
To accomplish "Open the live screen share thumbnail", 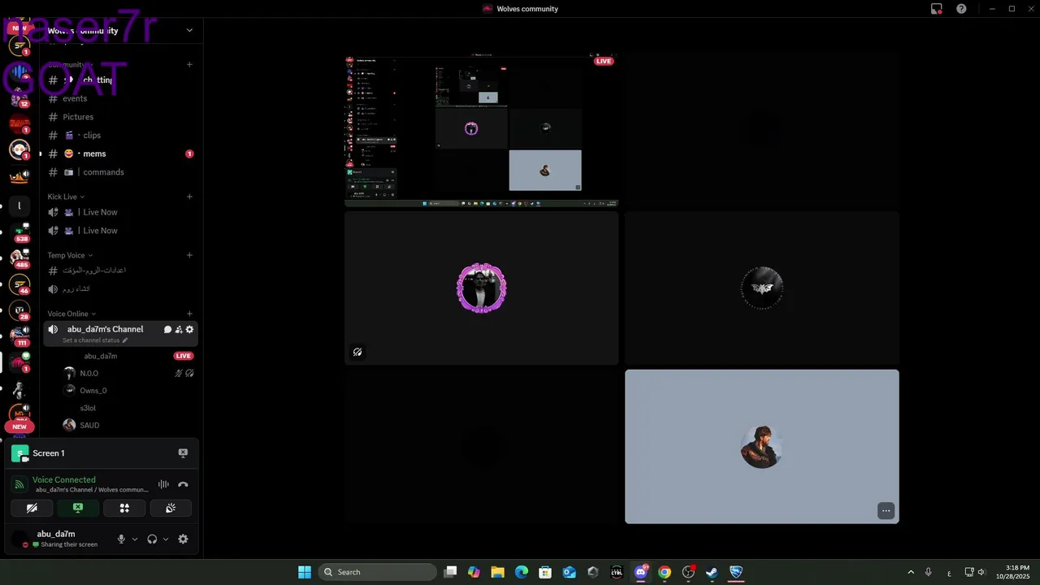I will click(x=481, y=130).
